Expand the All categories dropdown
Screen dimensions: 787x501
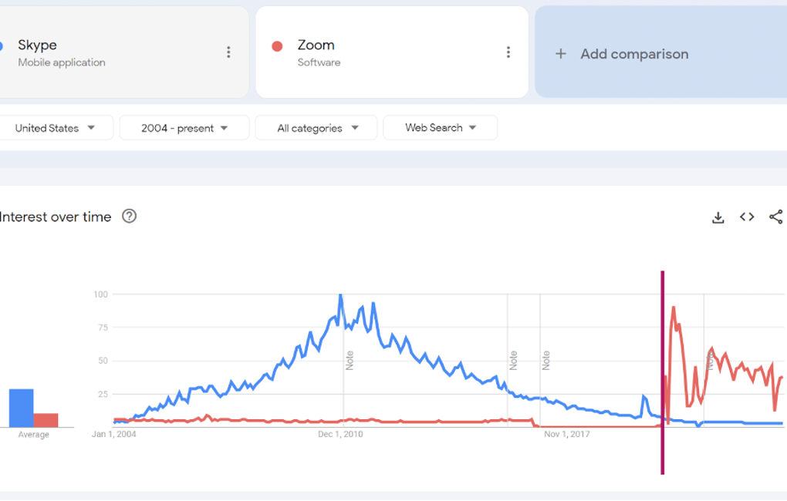pos(316,128)
